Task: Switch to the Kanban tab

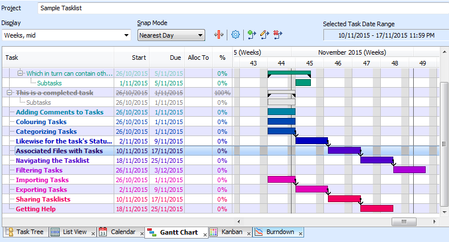Action: 230,232
